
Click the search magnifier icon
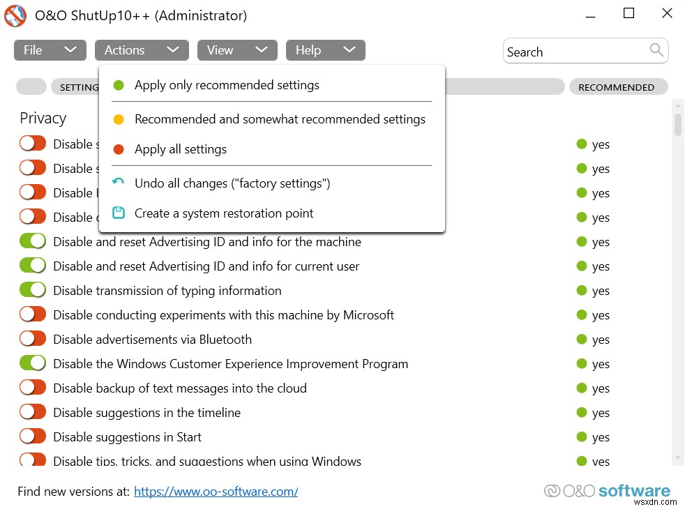656,50
